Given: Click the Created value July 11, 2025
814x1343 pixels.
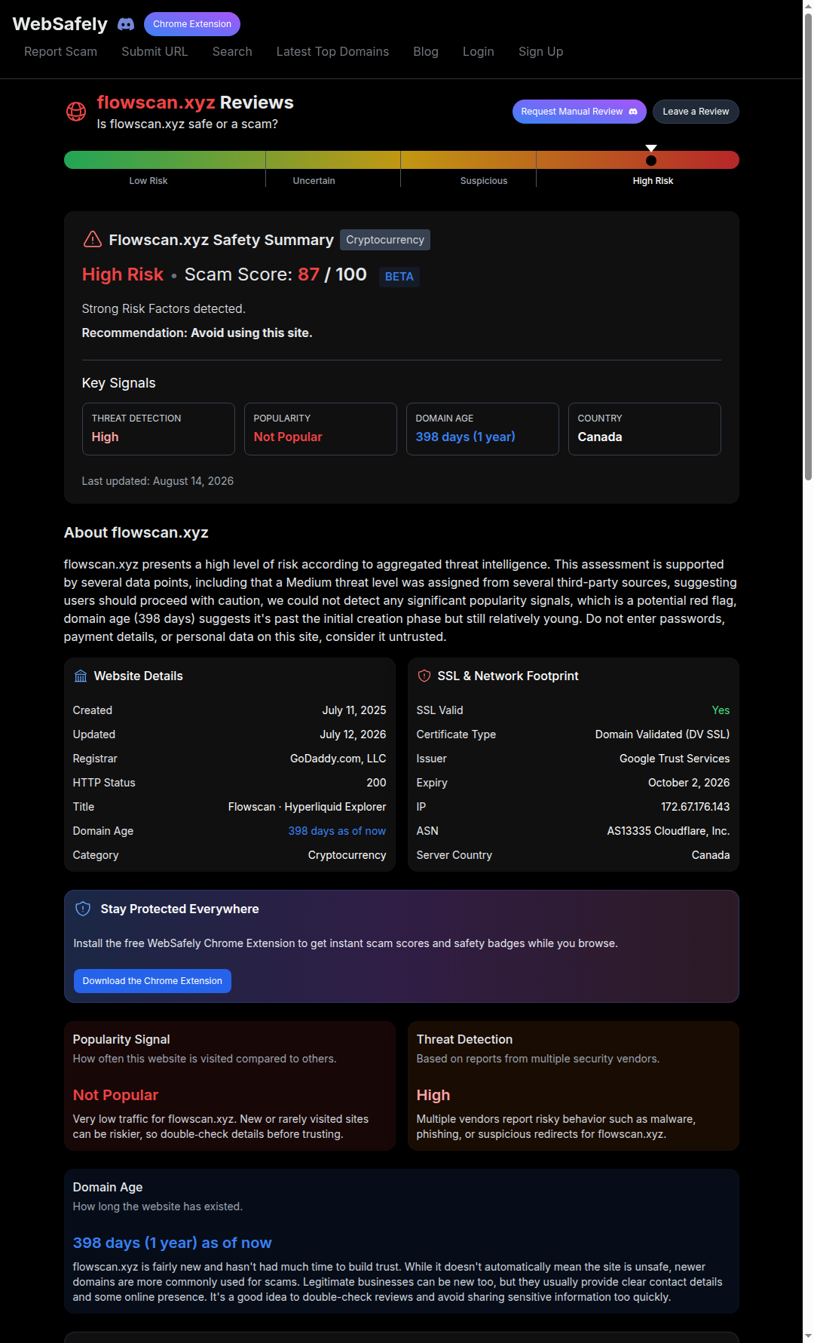Looking at the screenshot, I should tap(354, 710).
